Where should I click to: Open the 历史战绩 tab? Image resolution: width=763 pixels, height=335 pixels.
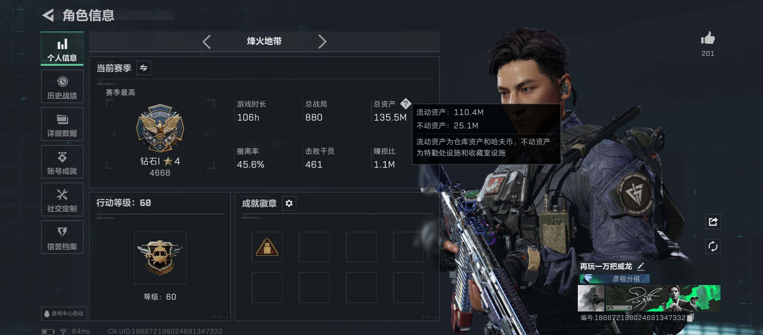coord(62,87)
